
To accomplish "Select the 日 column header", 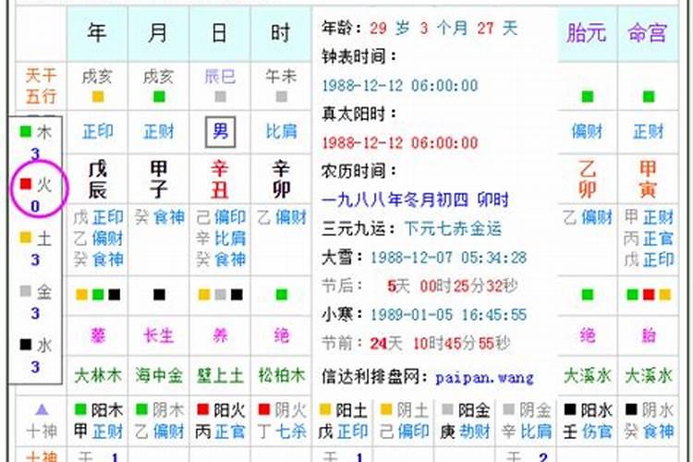I will 220,32.
